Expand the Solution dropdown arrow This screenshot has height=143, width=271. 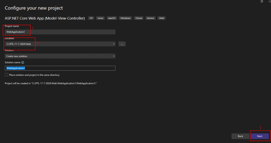pos(114,56)
